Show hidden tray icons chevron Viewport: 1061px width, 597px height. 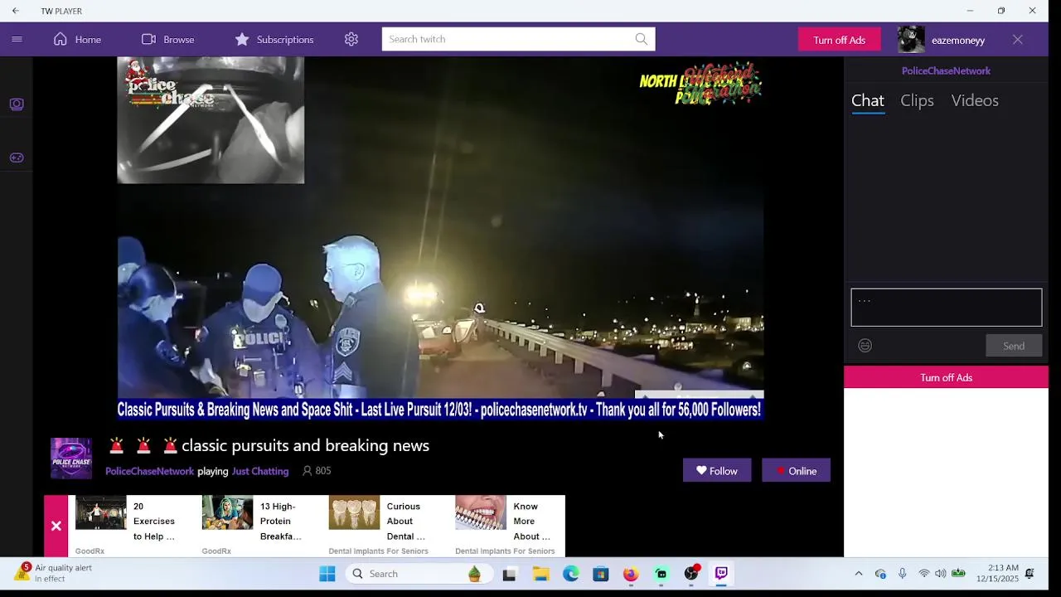[x=859, y=574]
